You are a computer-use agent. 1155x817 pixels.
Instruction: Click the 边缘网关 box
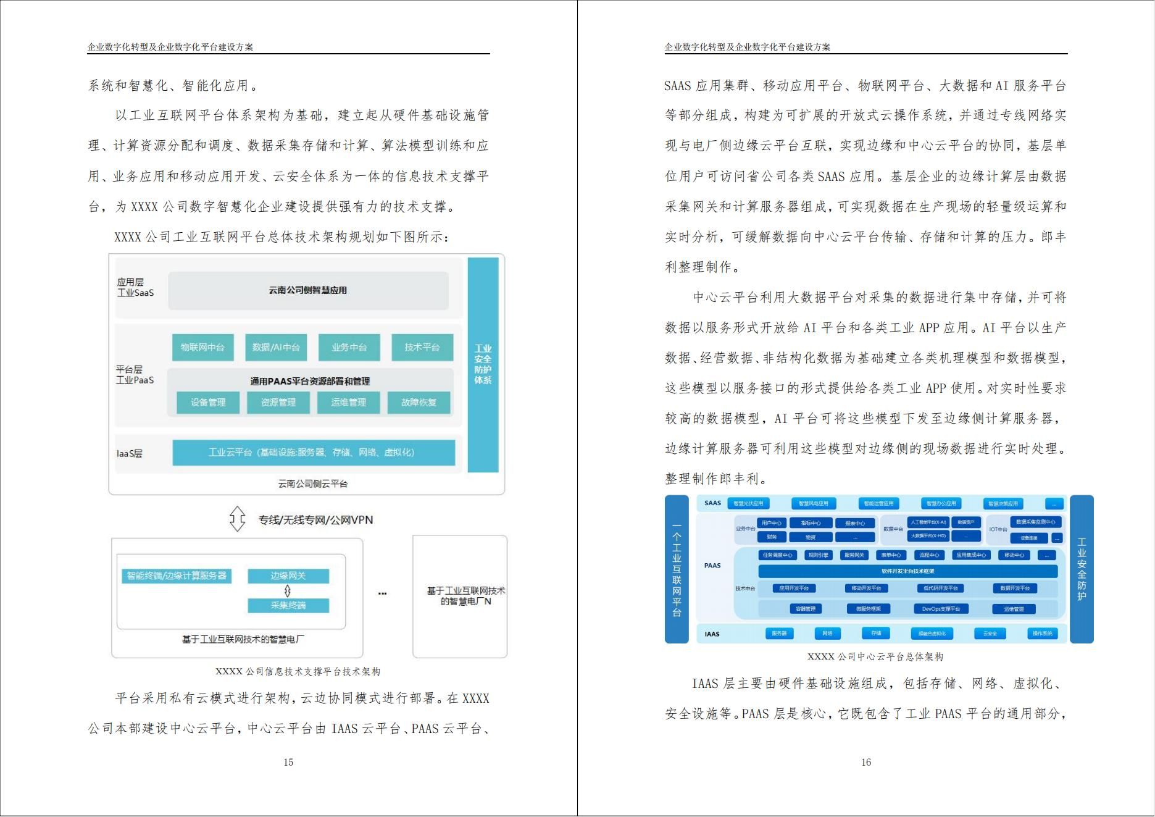pyautogui.click(x=288, y=576)
